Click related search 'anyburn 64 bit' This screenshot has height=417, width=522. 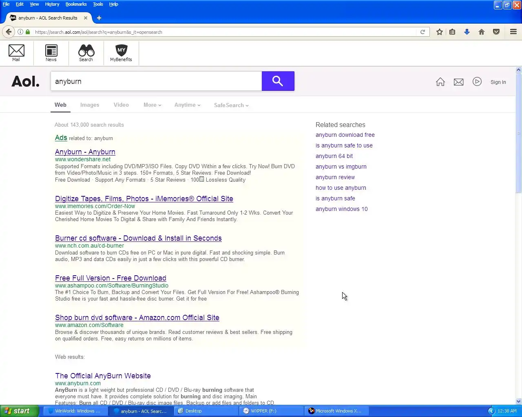[334, 156]
